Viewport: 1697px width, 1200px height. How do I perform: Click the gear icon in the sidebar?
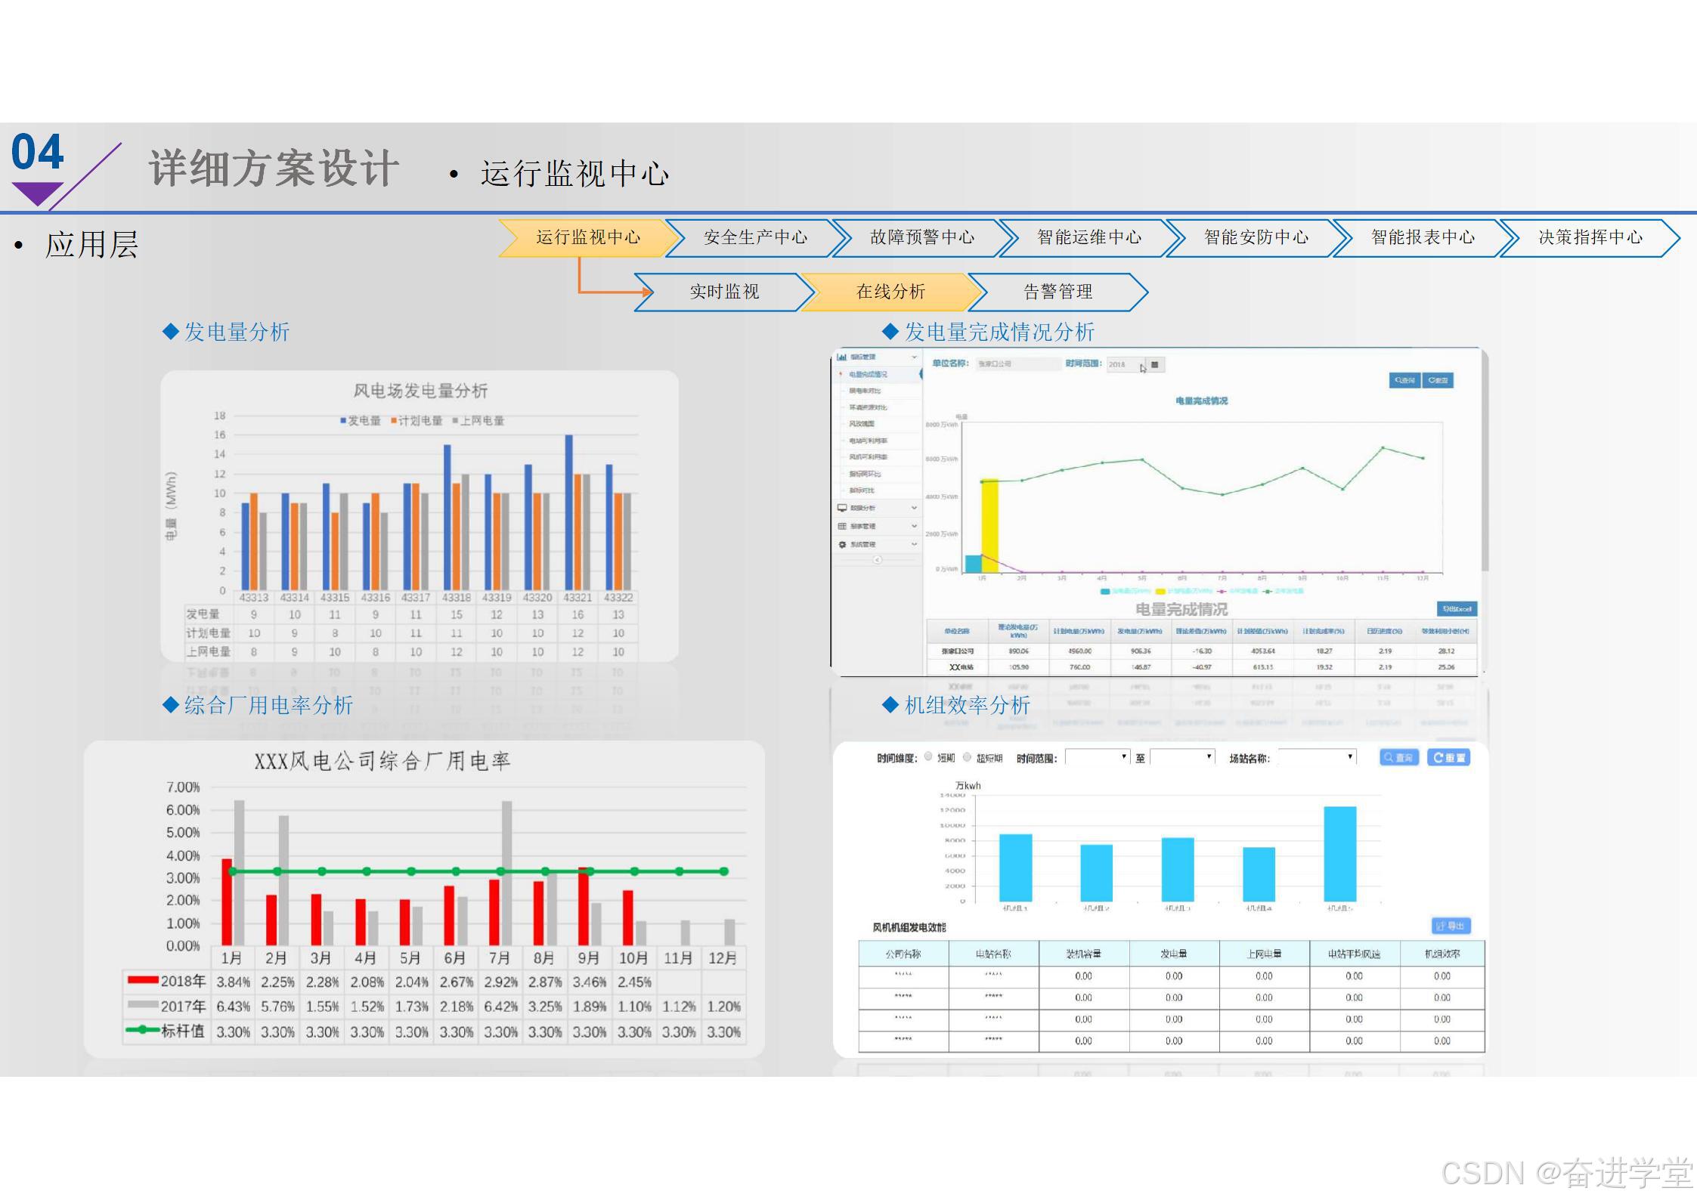point(842,544)
